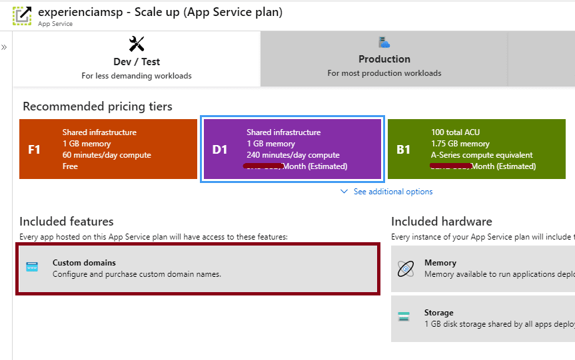Click the 'Included features' heading

pyautogui.click(x=67, y=222)
